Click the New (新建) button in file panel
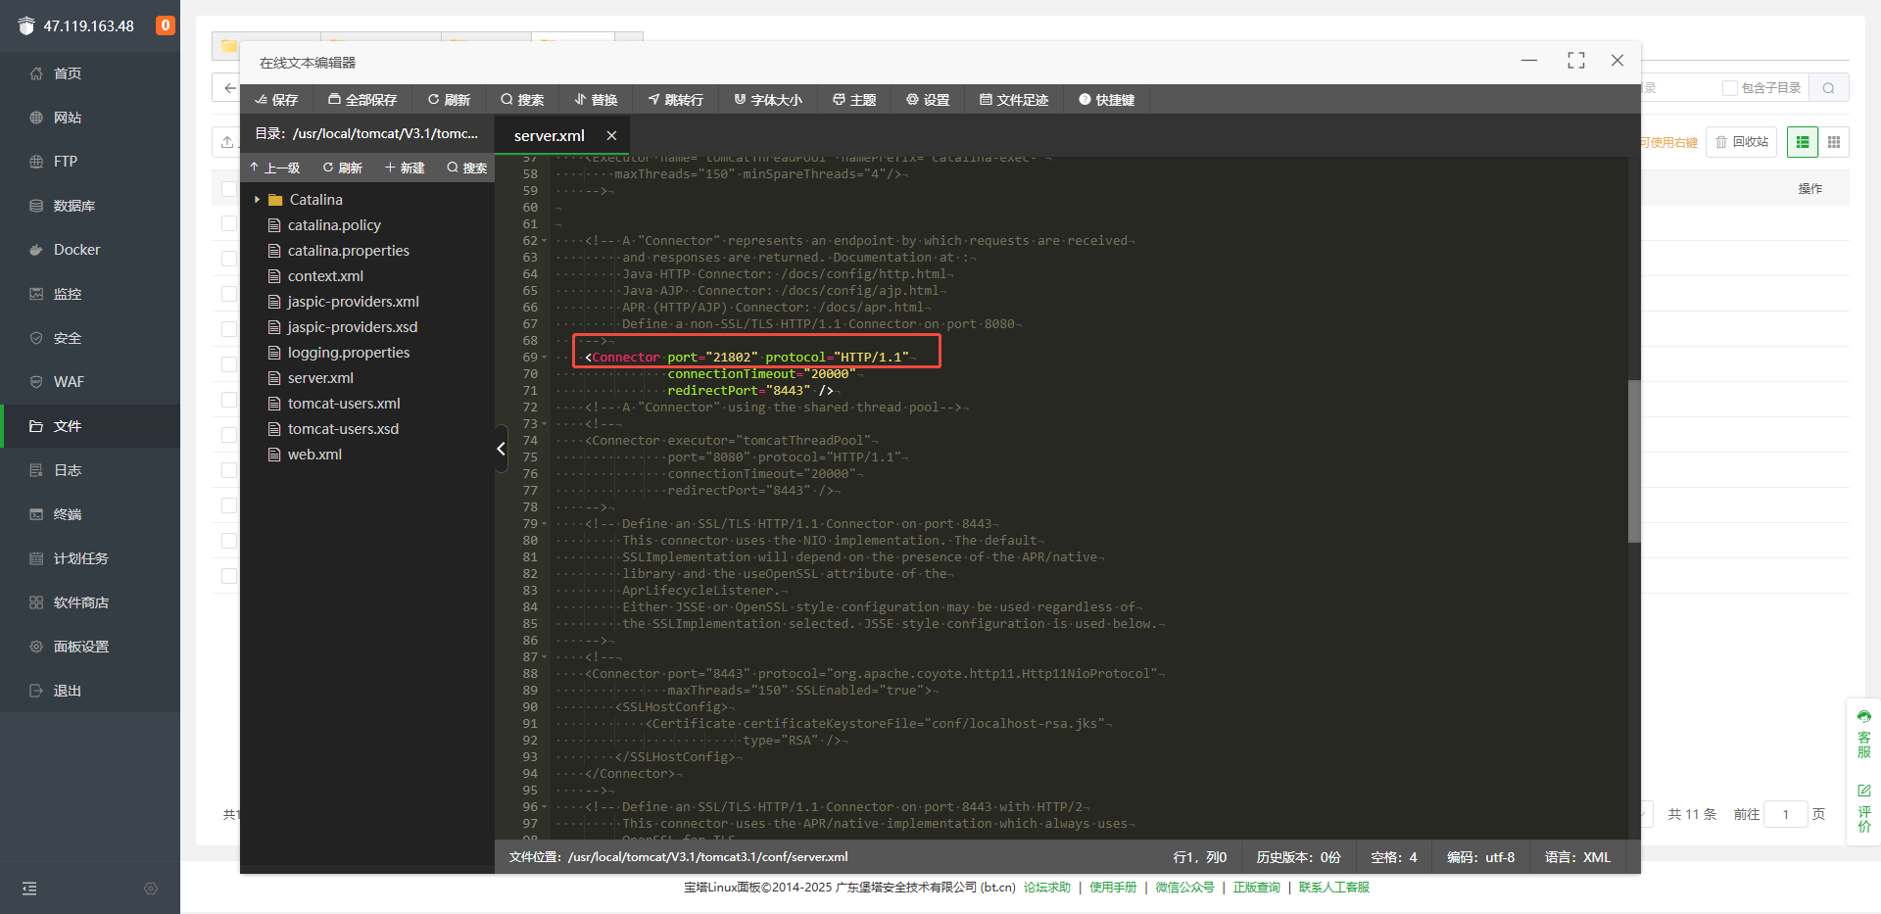 tap(405, 168)
